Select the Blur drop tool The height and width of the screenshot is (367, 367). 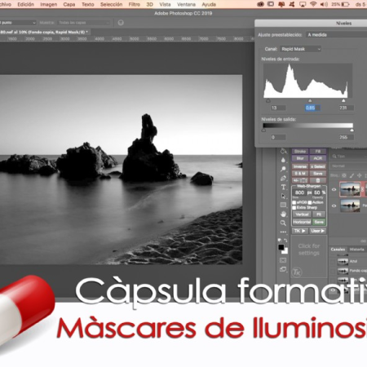coord(283,160)
